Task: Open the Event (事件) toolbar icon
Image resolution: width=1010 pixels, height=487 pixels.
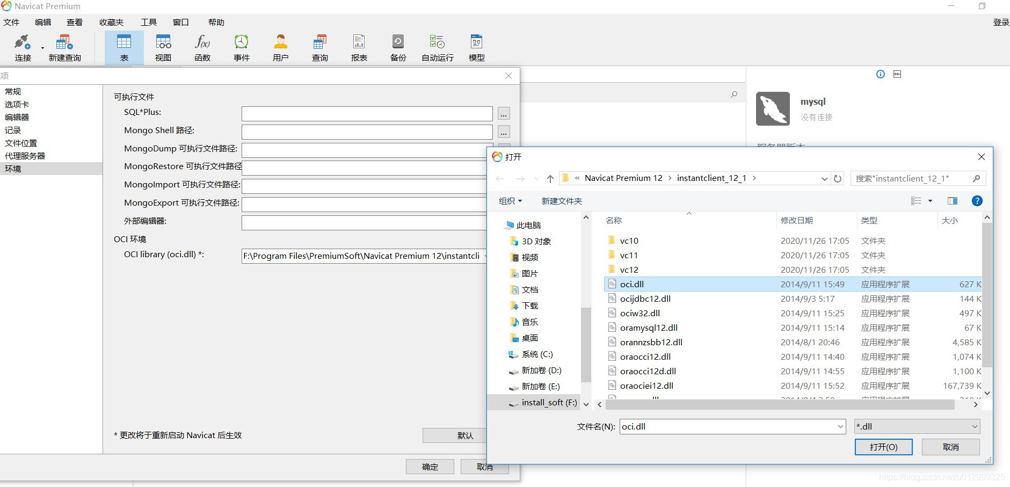Action: [x=242, y=48]
